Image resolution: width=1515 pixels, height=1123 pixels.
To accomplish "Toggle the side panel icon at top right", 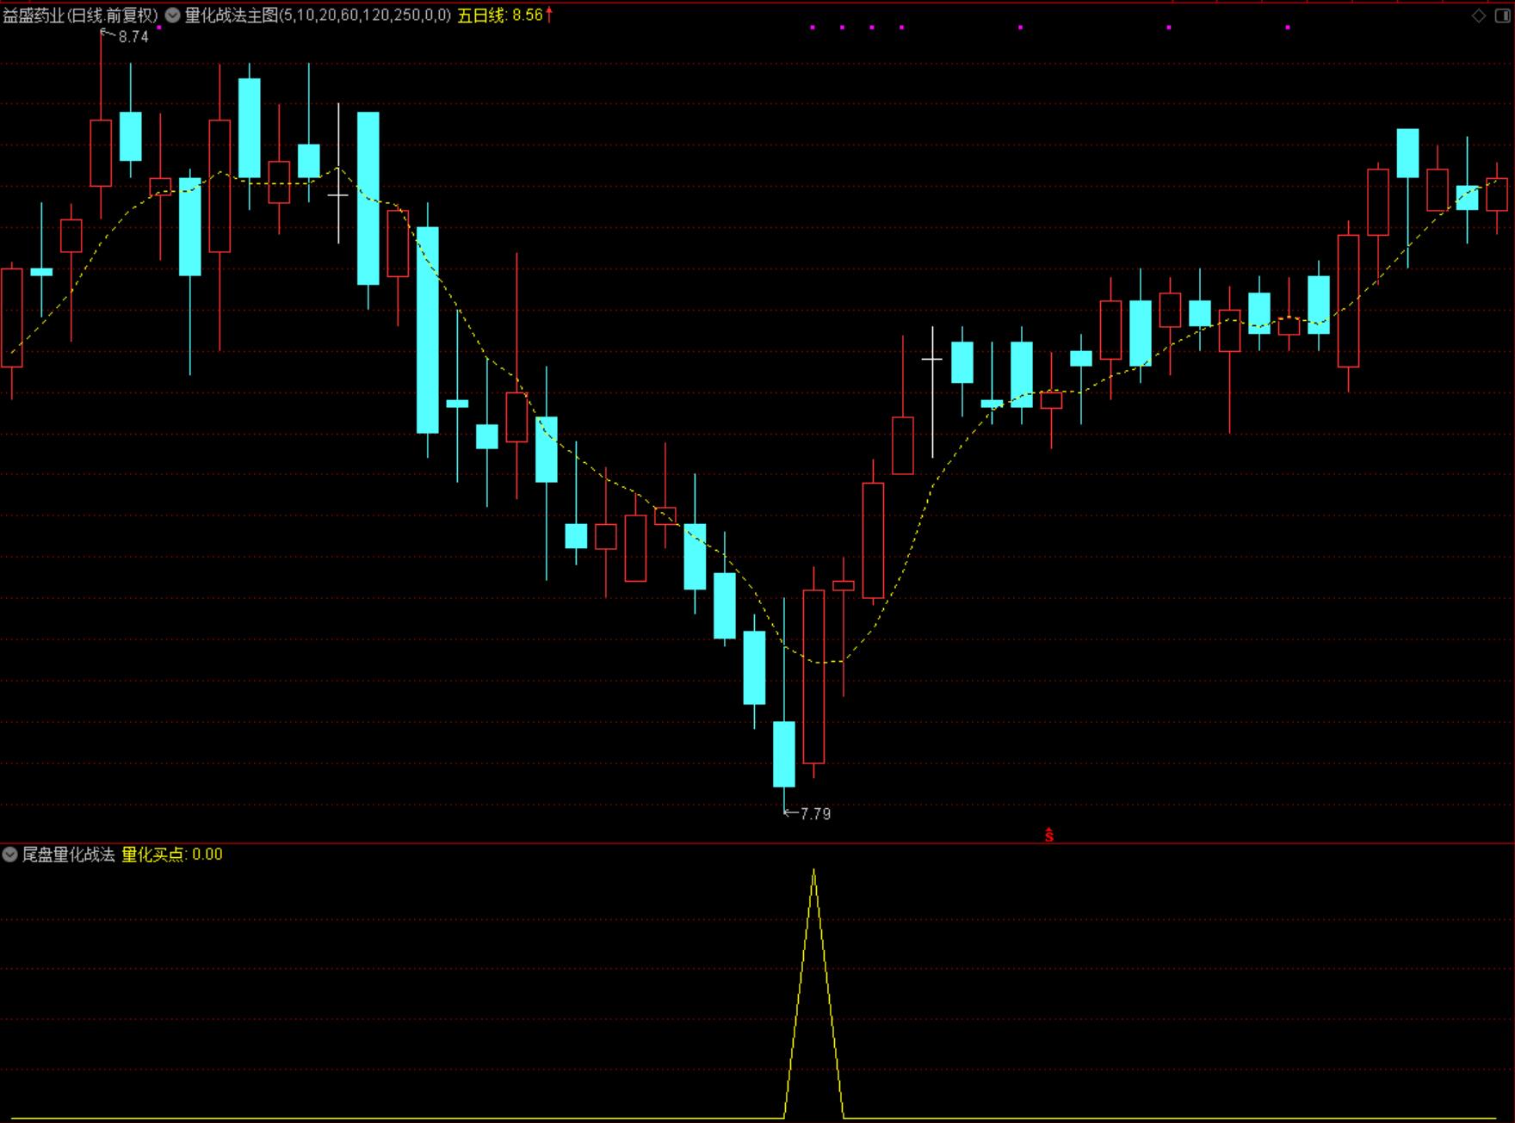I will [x=1502, y=15].
